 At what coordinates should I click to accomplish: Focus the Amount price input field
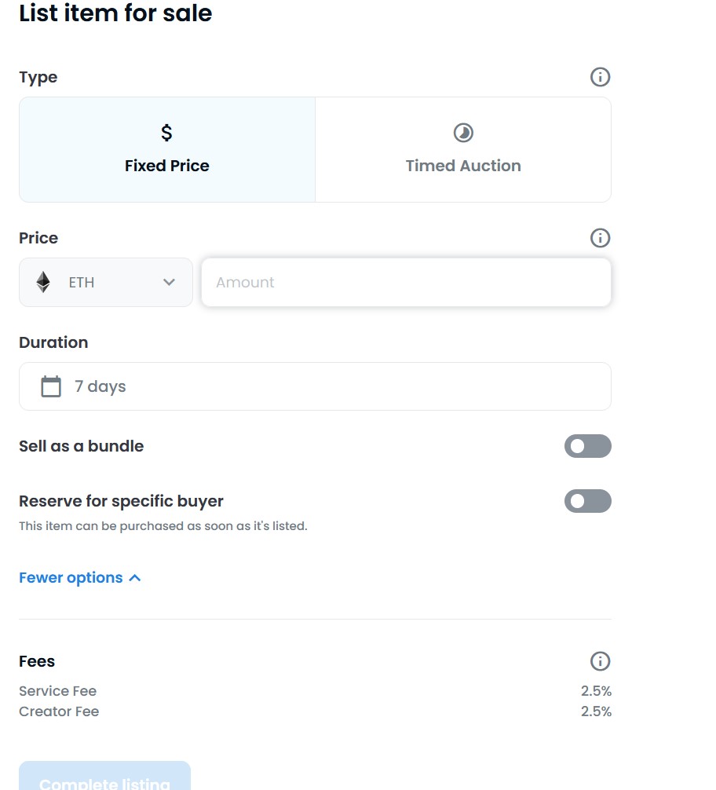tap(405, 282)
